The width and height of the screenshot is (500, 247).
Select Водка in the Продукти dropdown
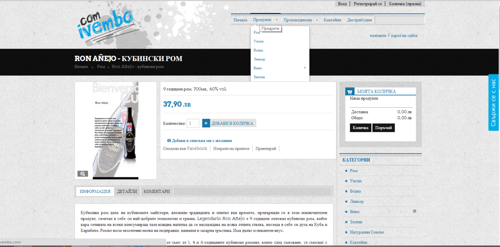click(x=258, y=50)
